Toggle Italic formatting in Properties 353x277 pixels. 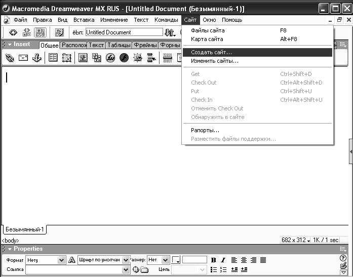click(x=223, y=260)
